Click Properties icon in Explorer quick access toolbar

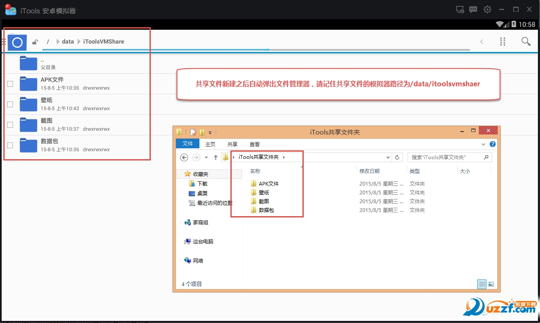click(x=193, y=132)
